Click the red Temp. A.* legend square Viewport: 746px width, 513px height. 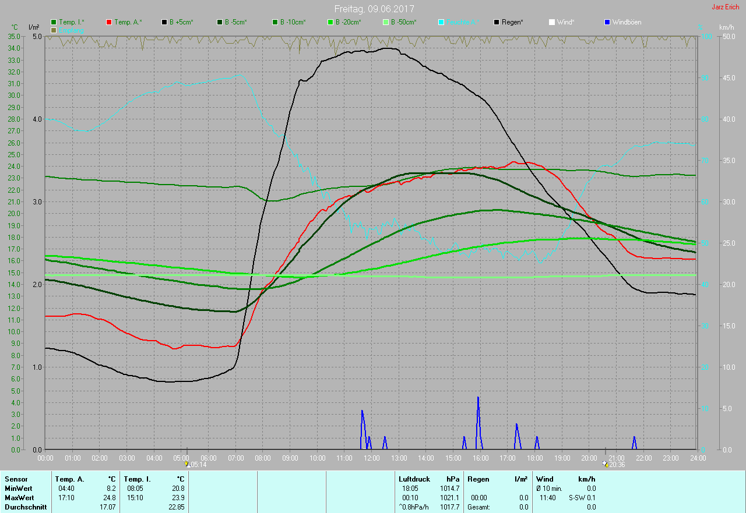[109, 22]
